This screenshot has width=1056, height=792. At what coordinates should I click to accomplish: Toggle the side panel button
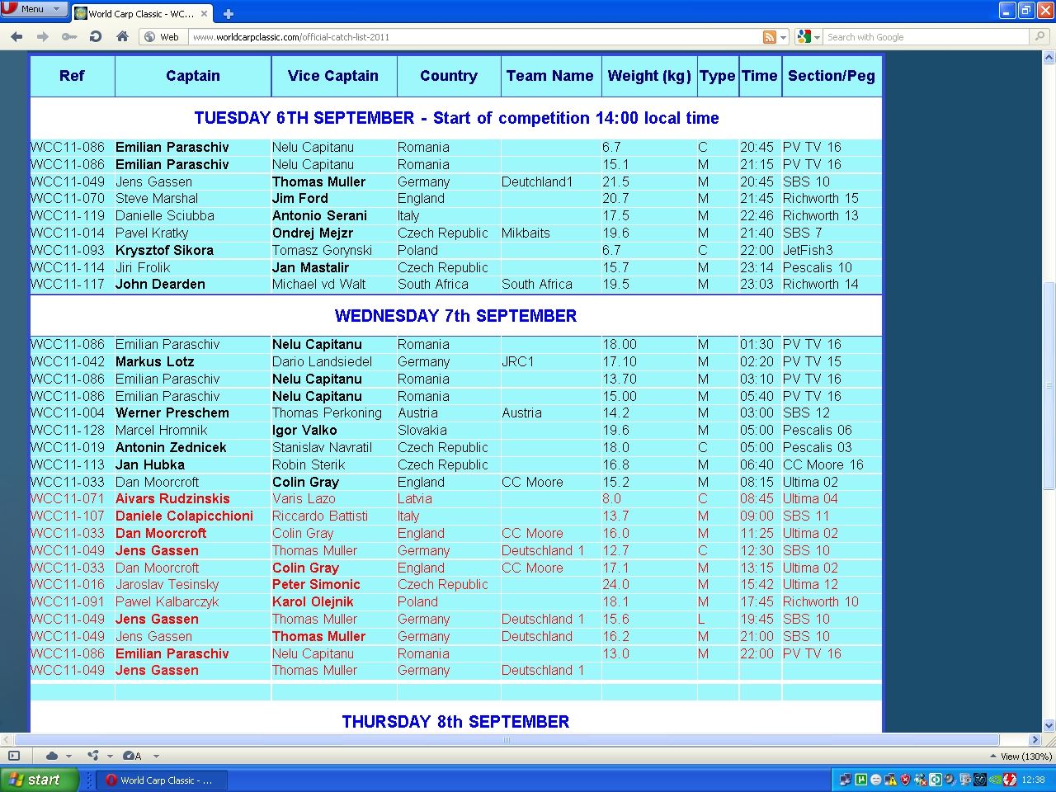(x=13, y=756)
